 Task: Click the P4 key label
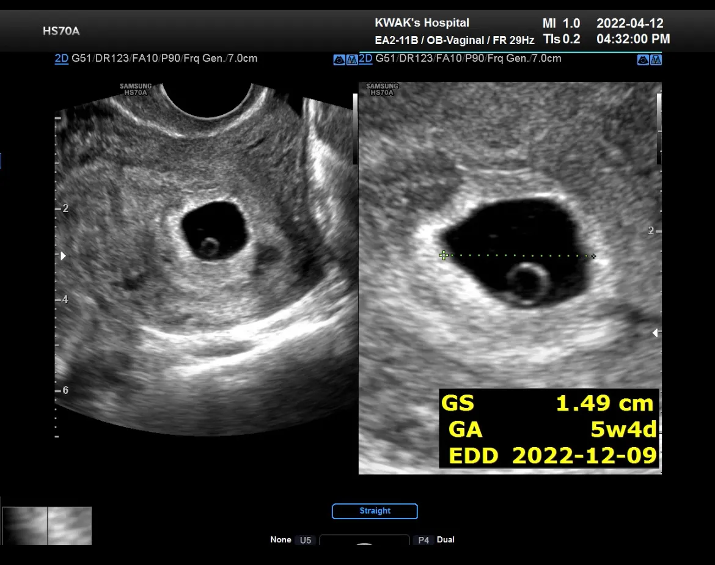click(x=424, y=540)
